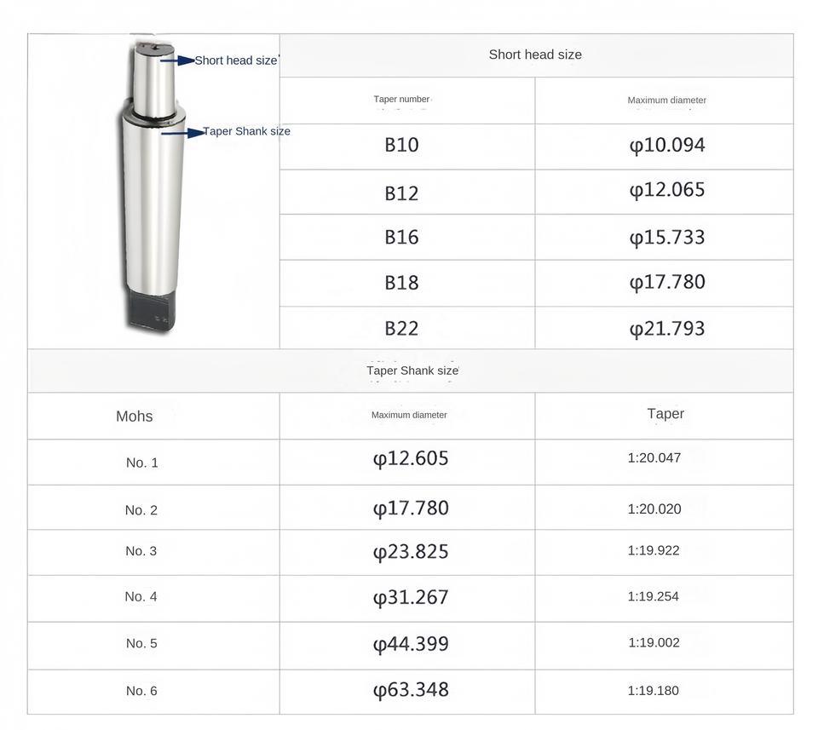Select the B16 taper number cell
Screen dimensions: 818x730
401,237
